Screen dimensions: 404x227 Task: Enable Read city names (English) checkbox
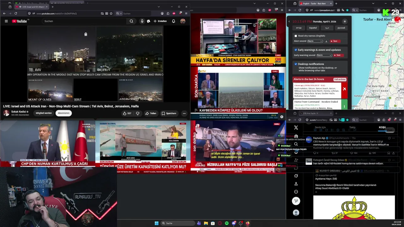coord(296,36)
